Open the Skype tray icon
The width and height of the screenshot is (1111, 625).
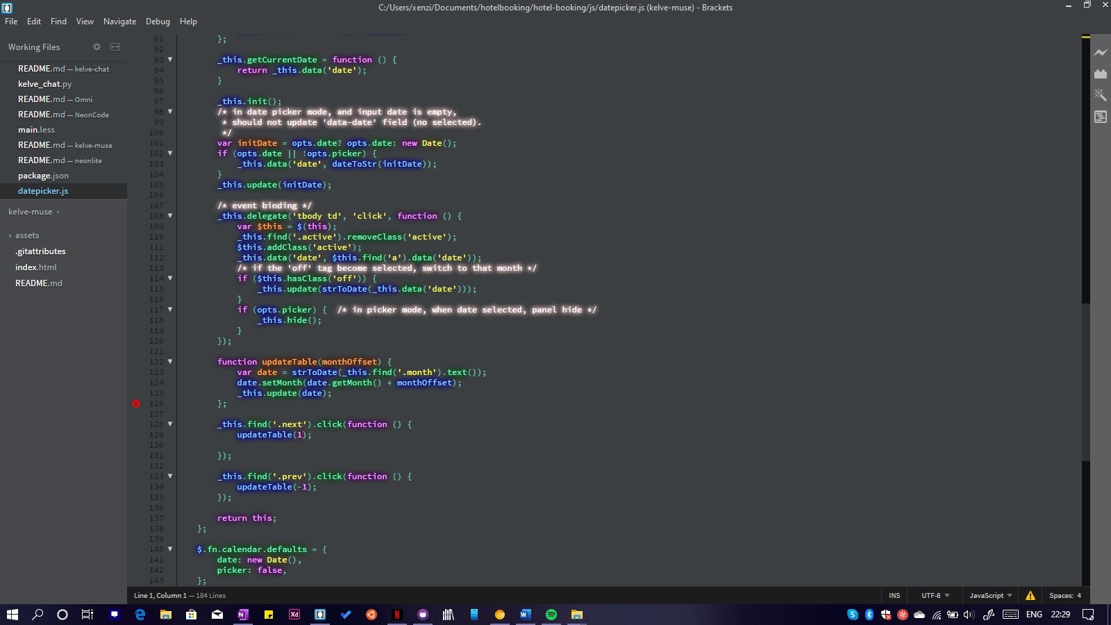(x=853, y=615)
